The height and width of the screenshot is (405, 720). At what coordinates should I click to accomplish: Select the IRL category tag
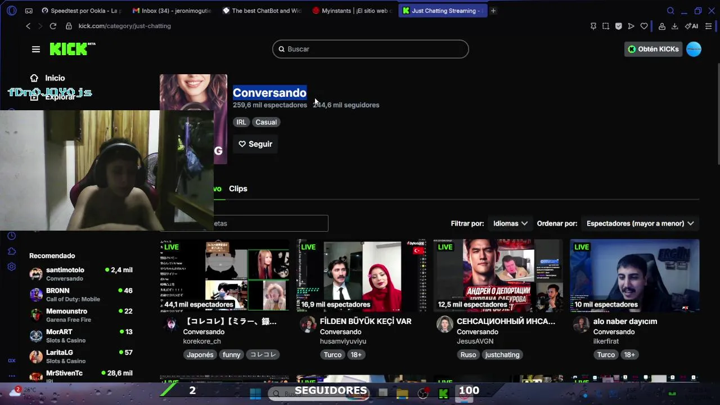click(x=241, y=122)
